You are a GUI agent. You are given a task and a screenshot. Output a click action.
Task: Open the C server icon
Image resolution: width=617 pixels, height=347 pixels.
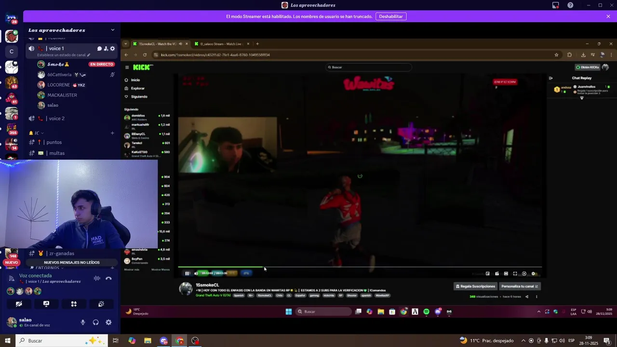(12, 52)
